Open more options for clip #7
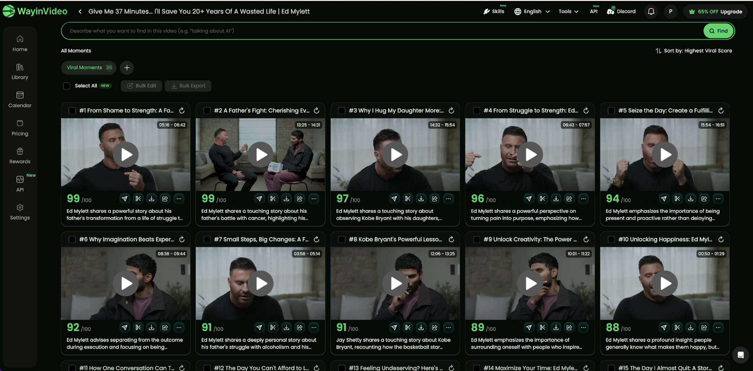The width and height of the screenshot is (753, 371). (x=314, y=328)
